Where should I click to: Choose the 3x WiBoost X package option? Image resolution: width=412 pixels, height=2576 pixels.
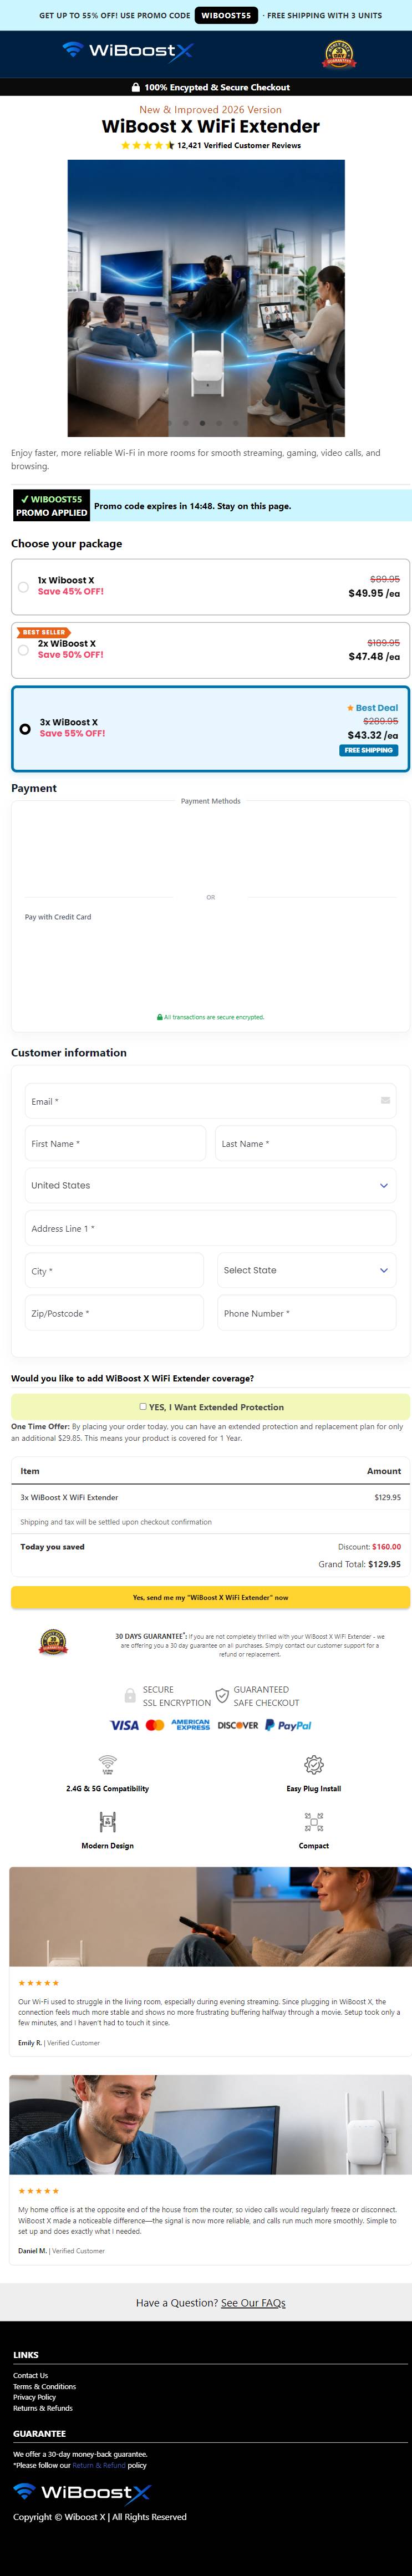click(210, 728)
